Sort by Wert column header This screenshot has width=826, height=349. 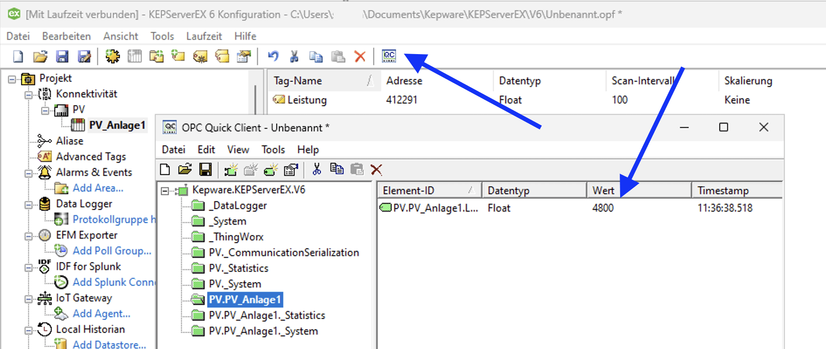point(639,191)
